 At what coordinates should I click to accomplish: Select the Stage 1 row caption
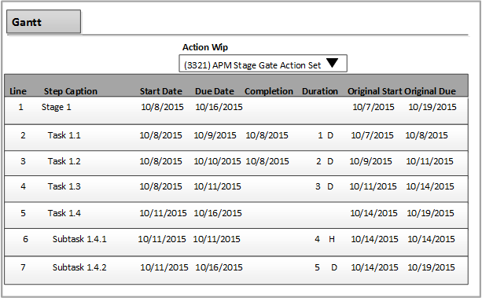click(x=57, y=107)
